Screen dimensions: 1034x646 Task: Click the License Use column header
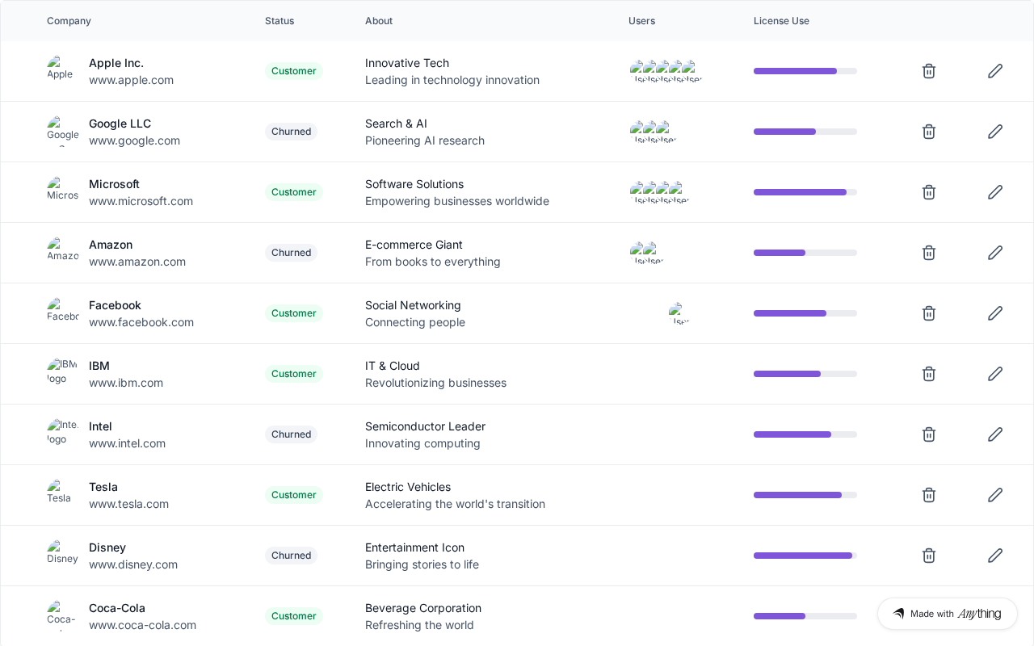(781, 21)
